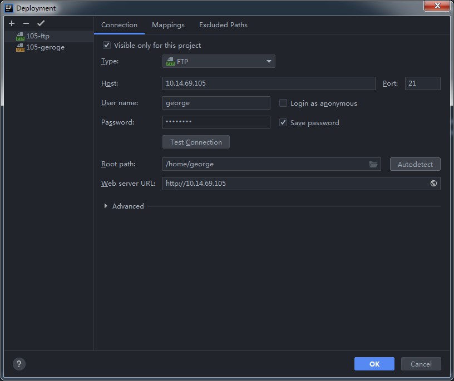Enable Login as anonymous checkbox
Image resolution: width=454 pixels, height=381 pixels.
(283, 103)
